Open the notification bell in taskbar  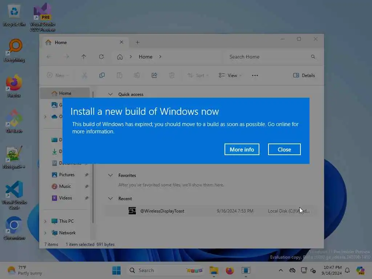click(347, 270)
